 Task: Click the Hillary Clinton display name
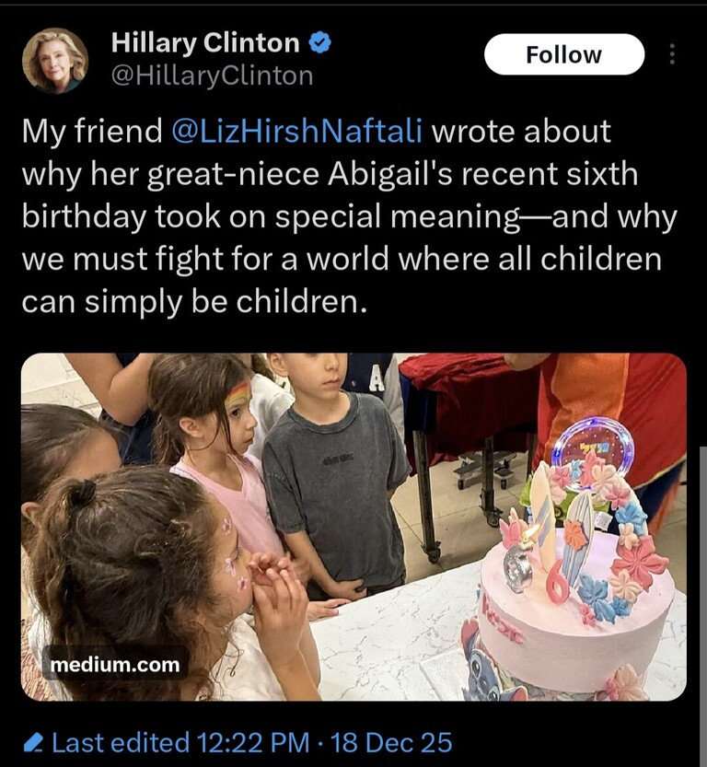coord(205,42)
